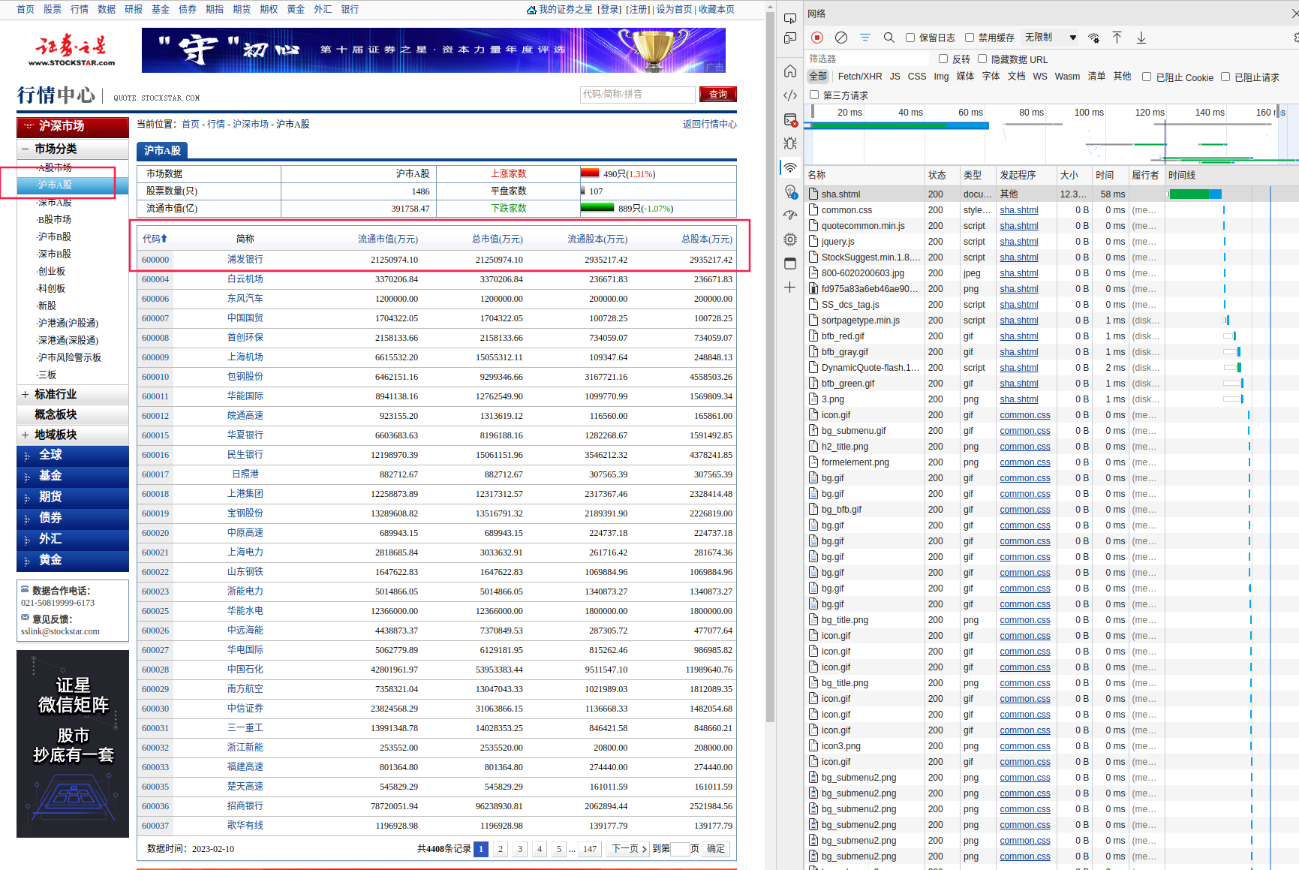Expand the 标准行业 section

coord(26,394)
